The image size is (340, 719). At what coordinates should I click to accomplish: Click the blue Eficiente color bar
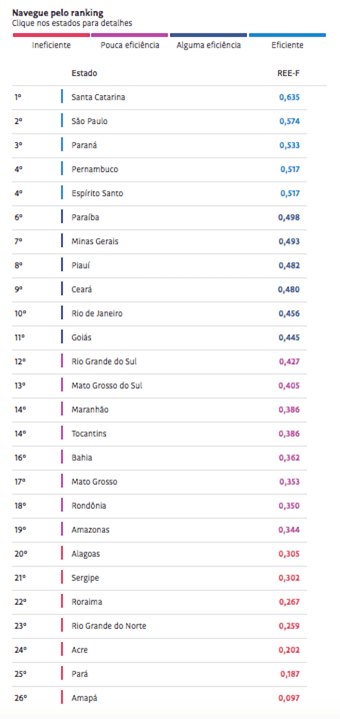pos(287,35)
